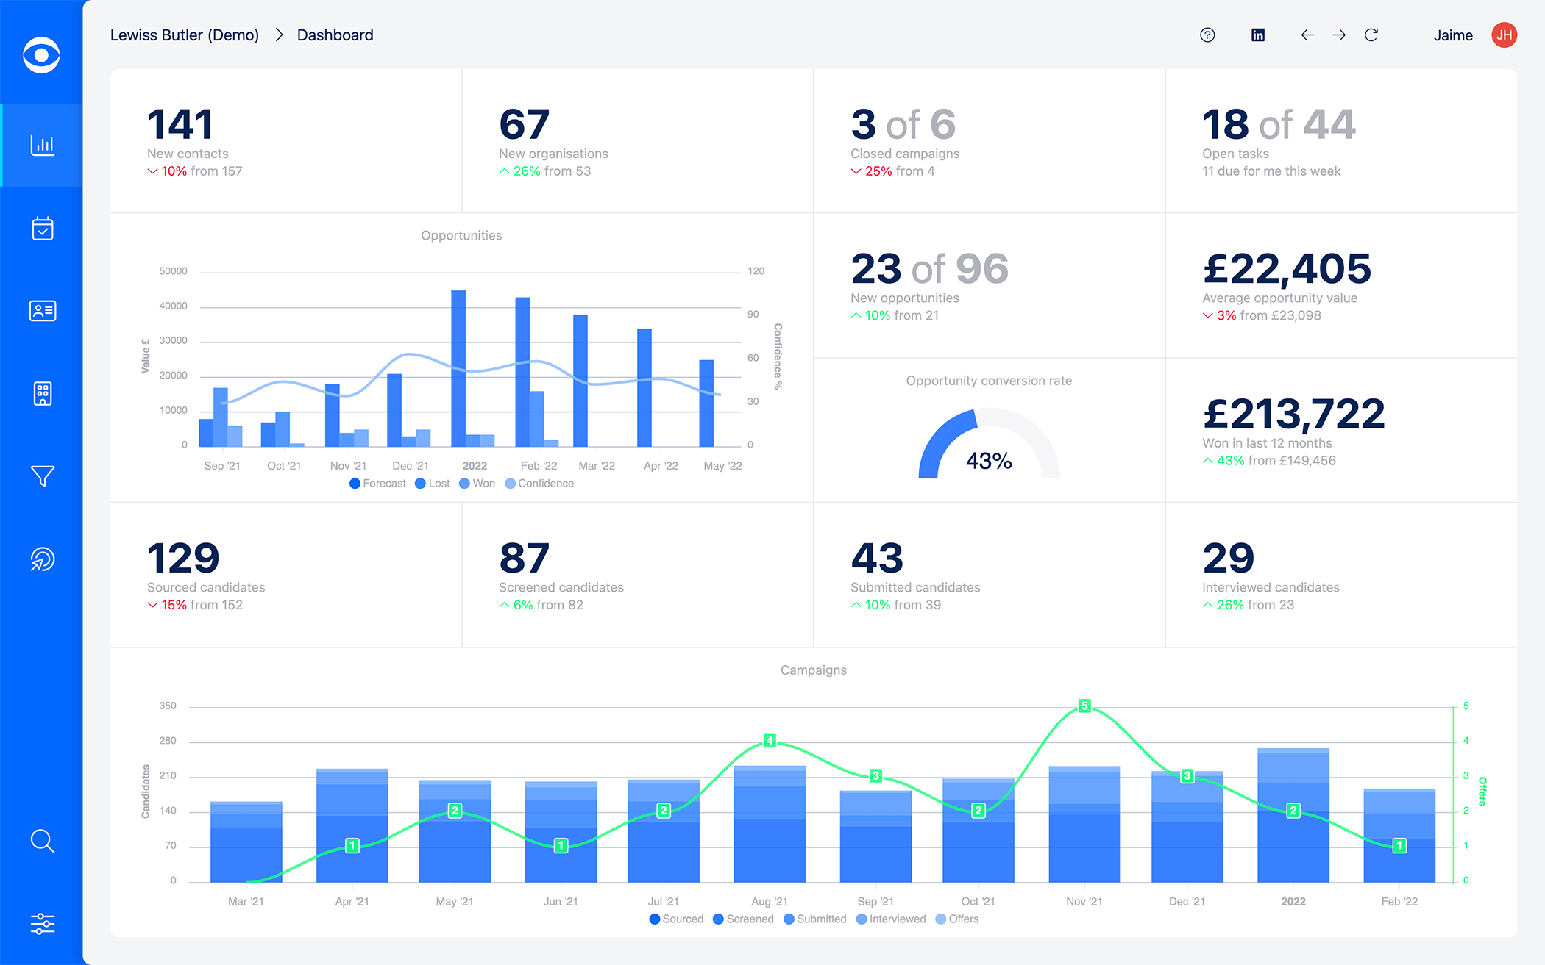Click the eye logo at sidebar top
Screen dimensions: 1545x965
click(x=40, y=55)
